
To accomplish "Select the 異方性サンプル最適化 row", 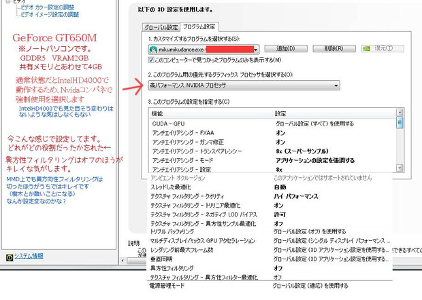I will (270, 223).
